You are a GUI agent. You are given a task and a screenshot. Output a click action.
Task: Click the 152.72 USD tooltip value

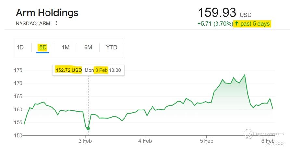pyautogui.click(x=68, y=70)
